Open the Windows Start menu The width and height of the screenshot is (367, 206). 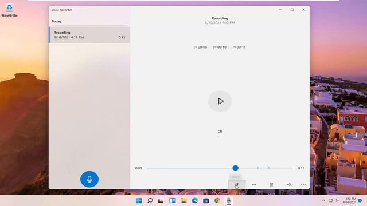pyautogui.click(x=139, y=201)
